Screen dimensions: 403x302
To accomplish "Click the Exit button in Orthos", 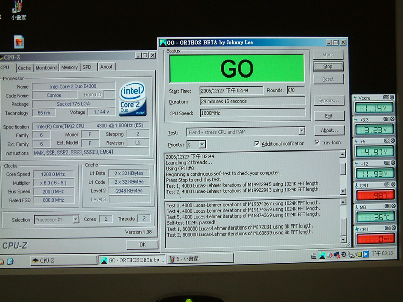I will pyautogui.click(x=329, y=116).
